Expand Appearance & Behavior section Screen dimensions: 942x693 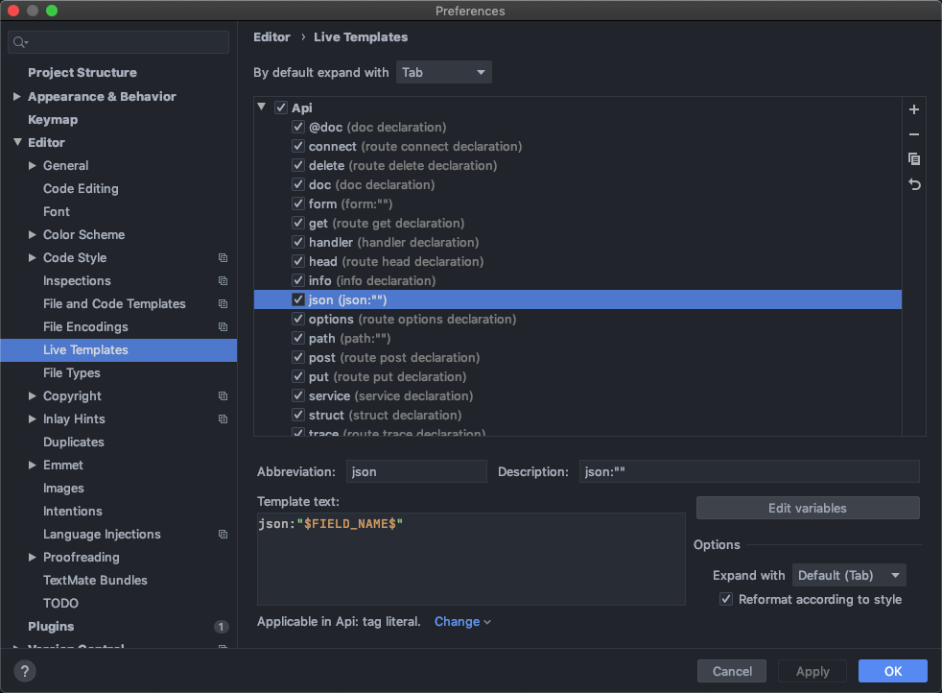tap(17, 96)
